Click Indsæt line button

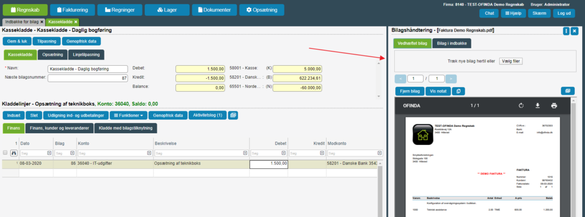click(14, 116)
